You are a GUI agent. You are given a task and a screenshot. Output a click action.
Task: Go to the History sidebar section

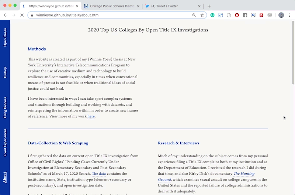click(5, 72)
